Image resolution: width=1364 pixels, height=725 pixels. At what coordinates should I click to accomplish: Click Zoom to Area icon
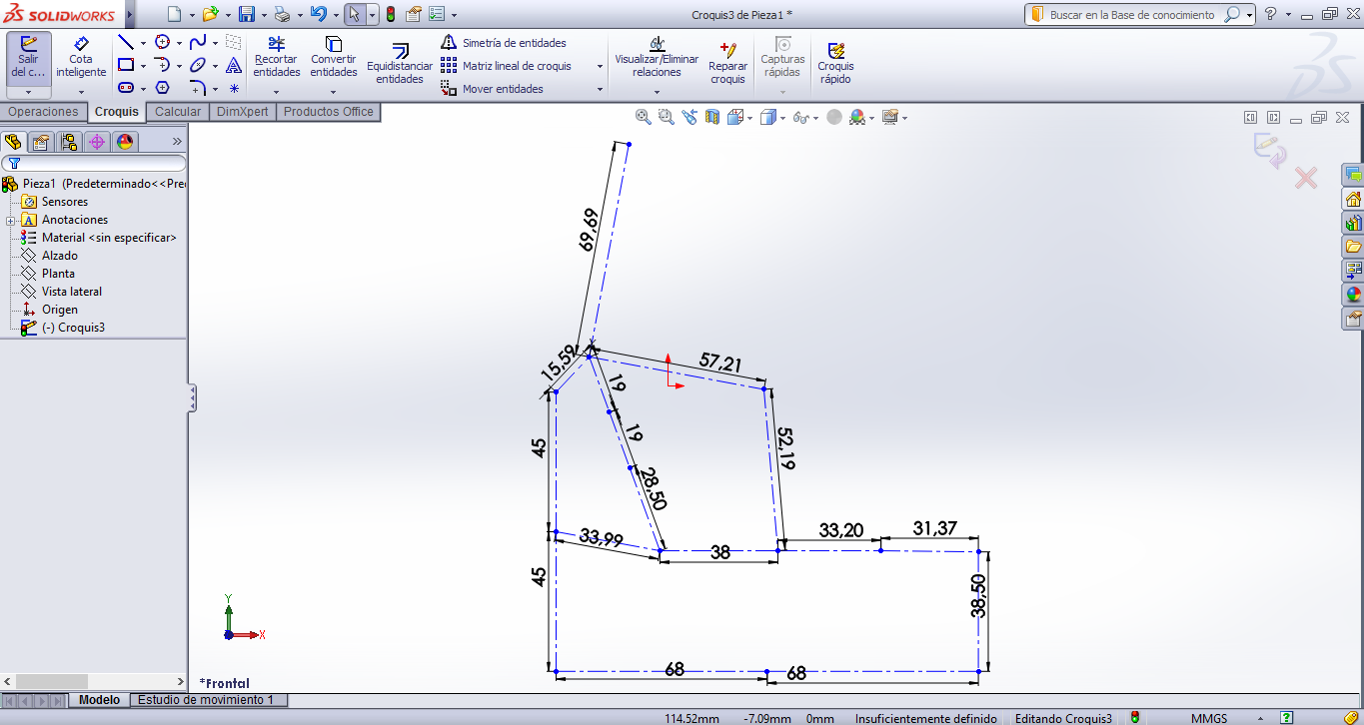(666, 117)
